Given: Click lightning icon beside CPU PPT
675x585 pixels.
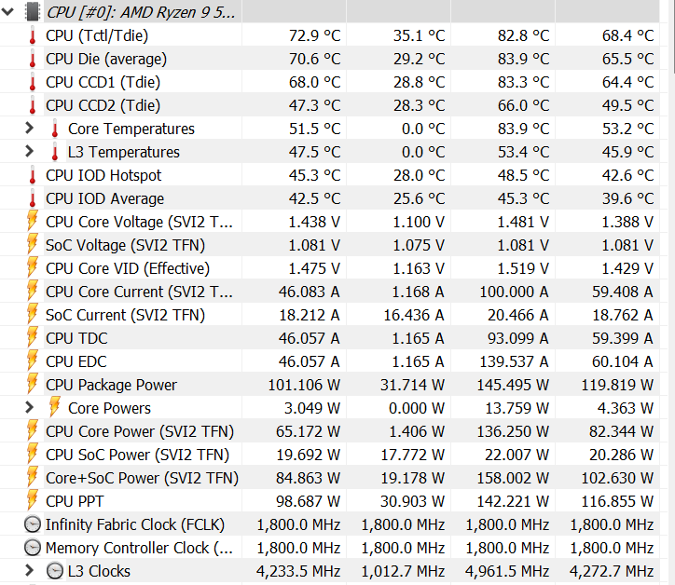Looking at the screenshot, I should (33, 500).
